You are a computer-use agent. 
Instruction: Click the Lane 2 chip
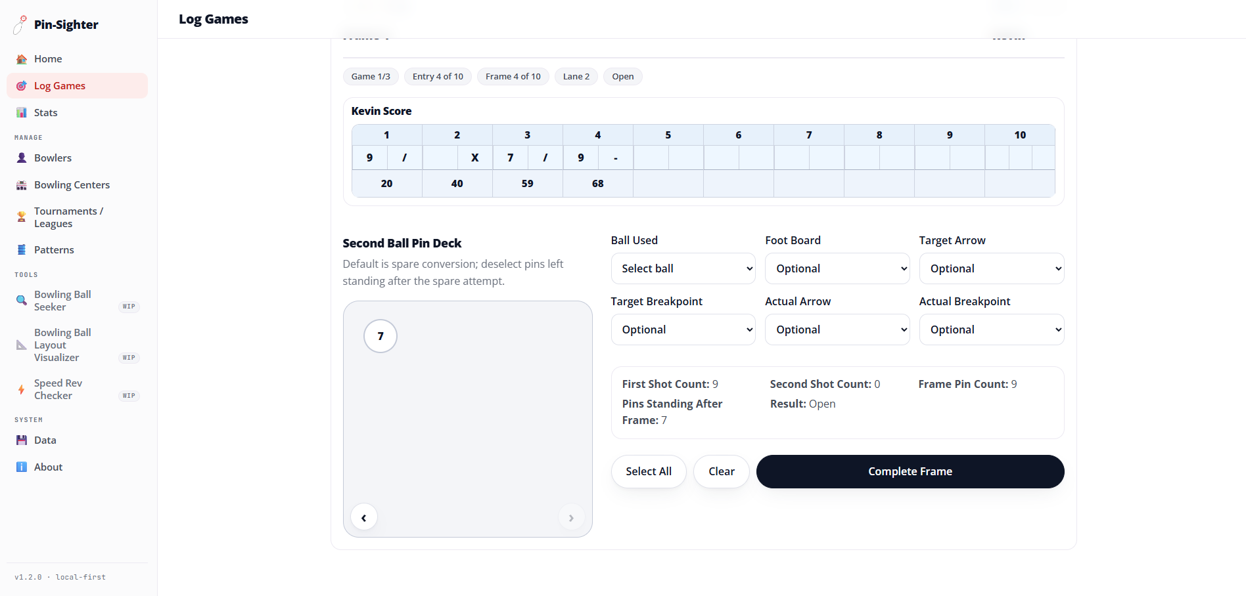576,77
